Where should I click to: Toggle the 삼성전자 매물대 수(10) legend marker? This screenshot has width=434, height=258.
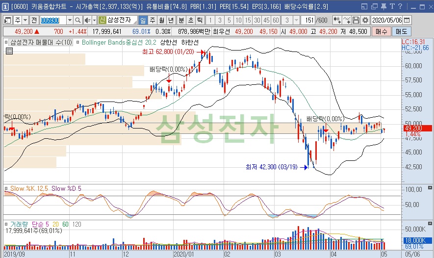tap(6, 42)
